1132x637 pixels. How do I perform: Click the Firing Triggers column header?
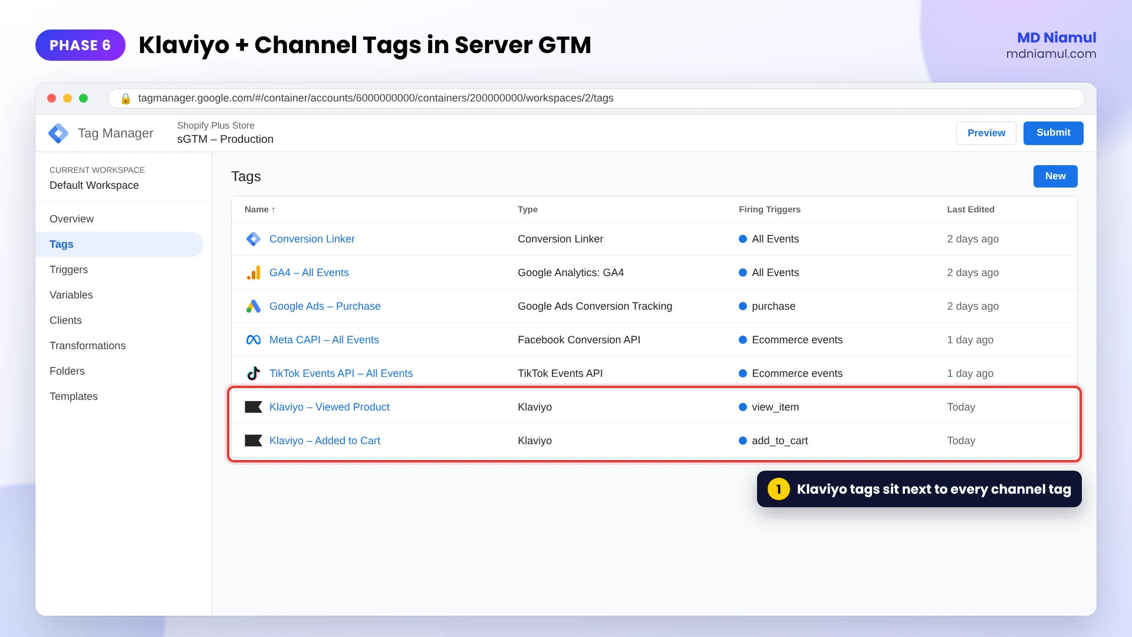(769, 209)
